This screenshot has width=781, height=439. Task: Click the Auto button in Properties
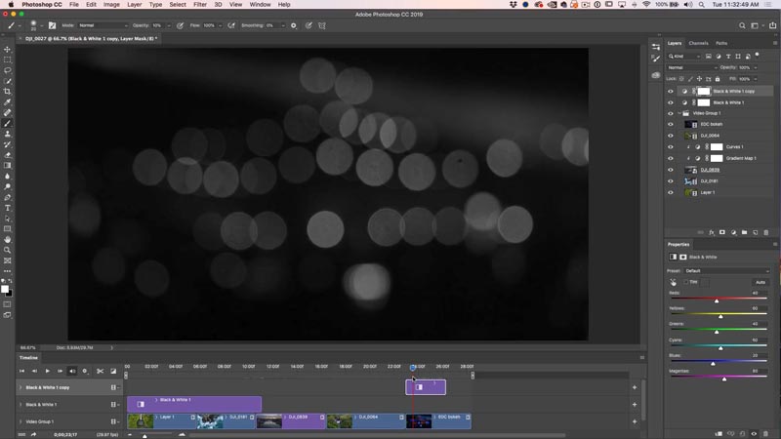point(760,282)
